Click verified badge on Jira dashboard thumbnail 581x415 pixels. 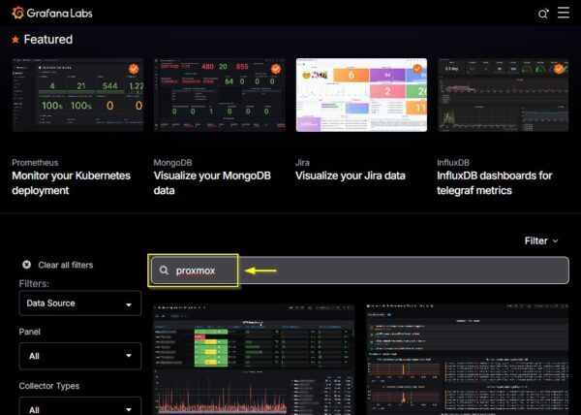click(x=417, y=69)
